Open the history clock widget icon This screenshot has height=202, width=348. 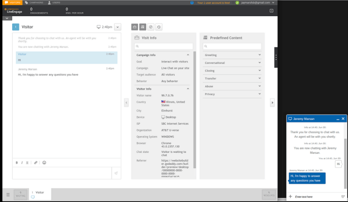[159, 27]
